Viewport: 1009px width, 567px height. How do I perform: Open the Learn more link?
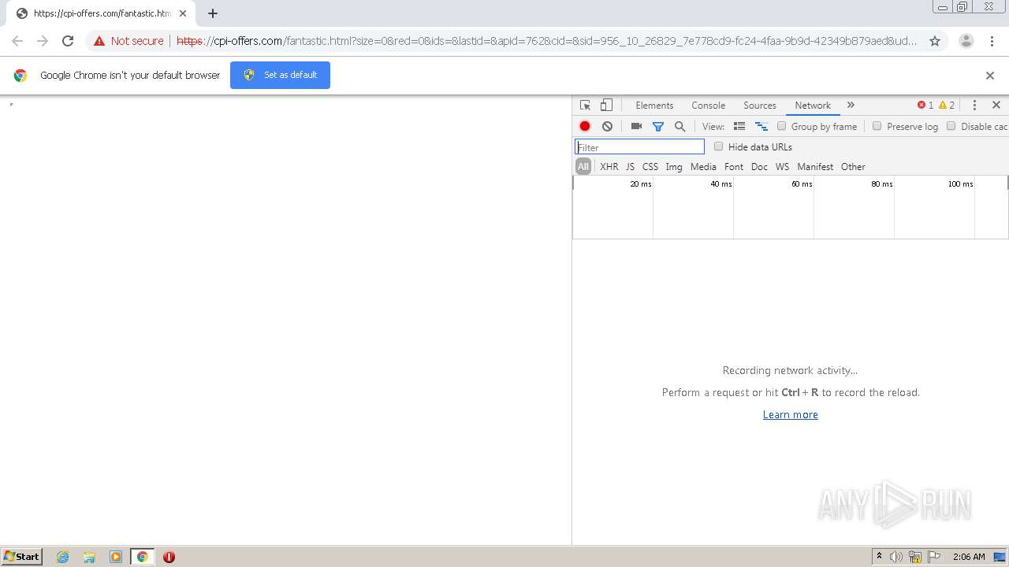790,415
